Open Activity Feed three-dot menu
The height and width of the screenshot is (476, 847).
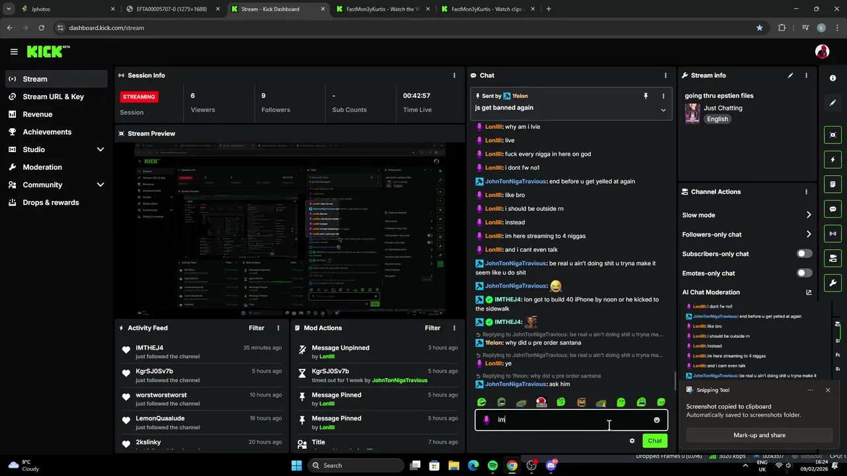(x=278, y=328)
